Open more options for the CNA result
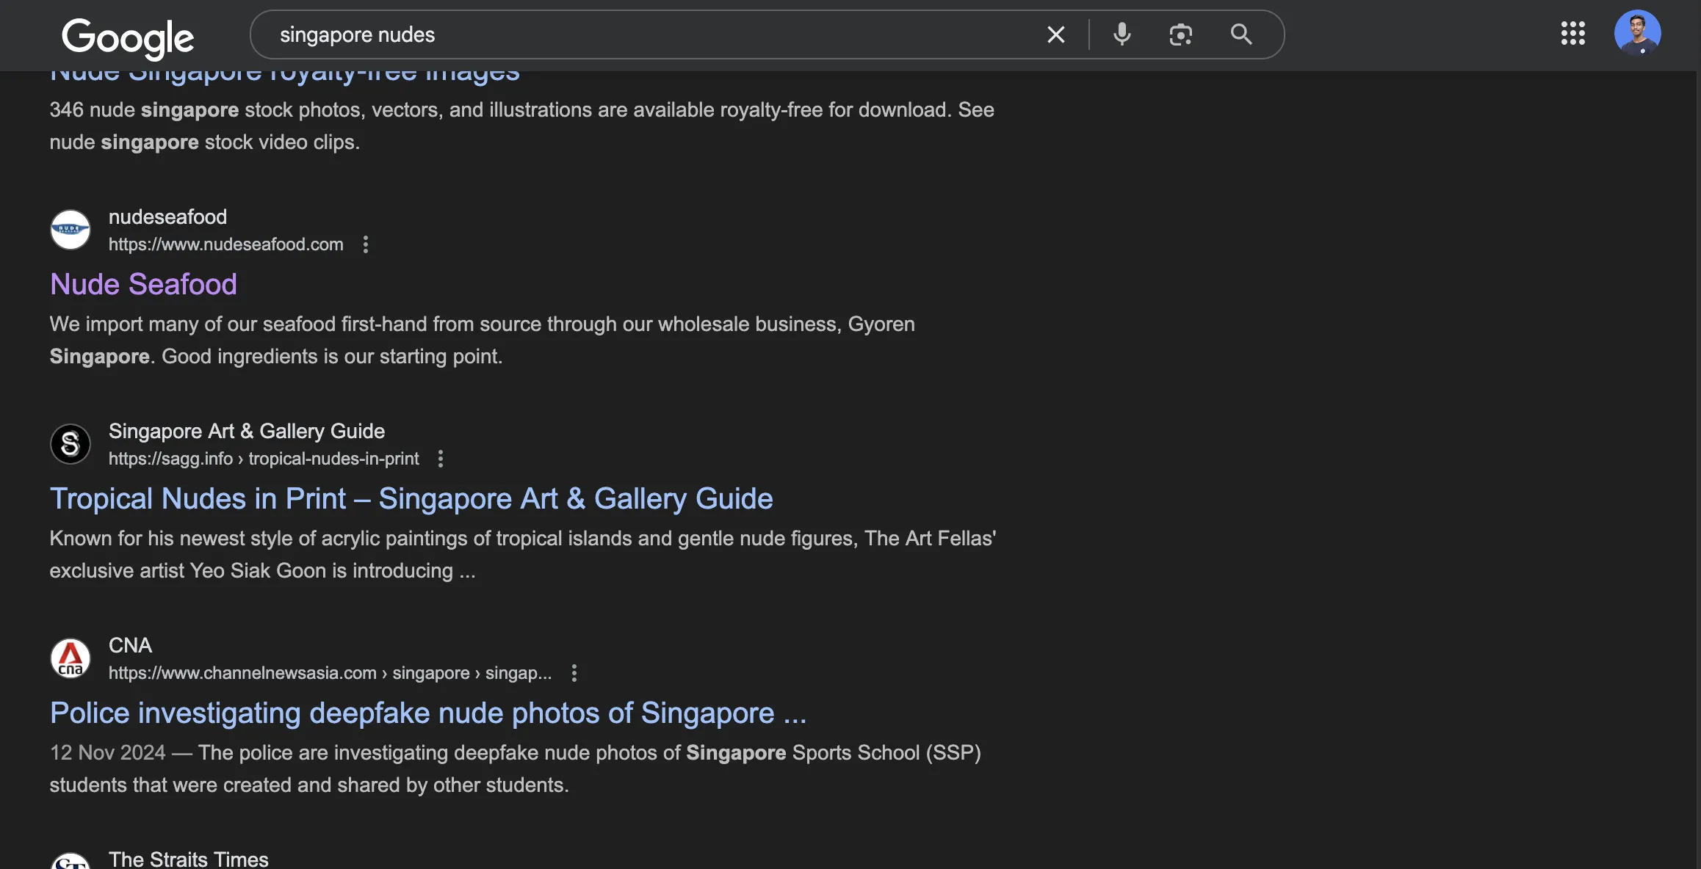1701x869 pixels. [x=574, y=673]
